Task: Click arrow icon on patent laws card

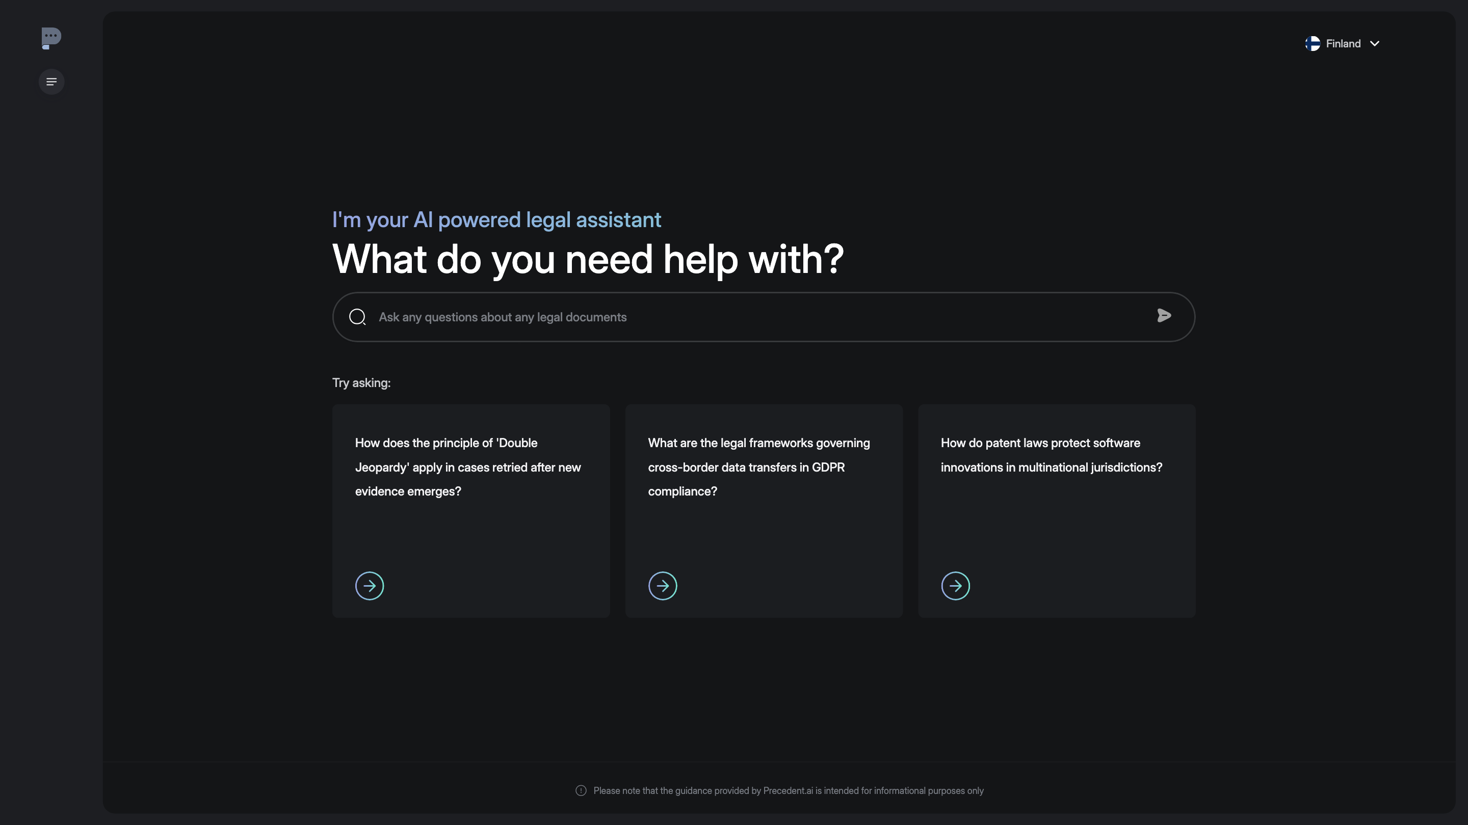Action: 955,586
